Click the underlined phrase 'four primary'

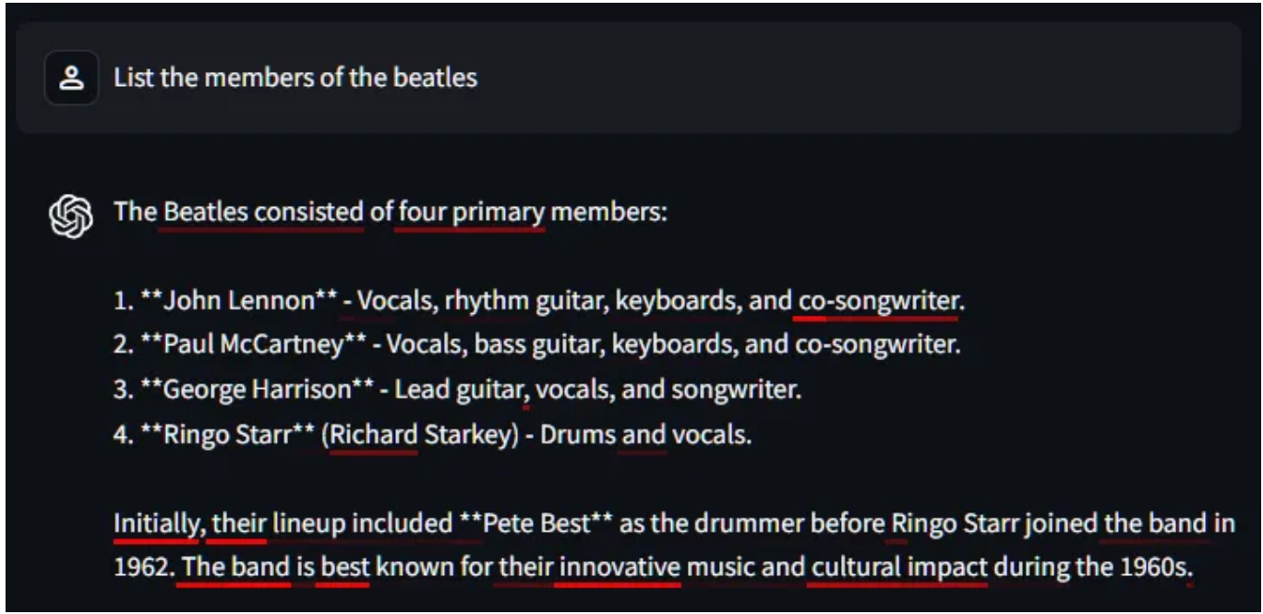[x=471, y=212]
